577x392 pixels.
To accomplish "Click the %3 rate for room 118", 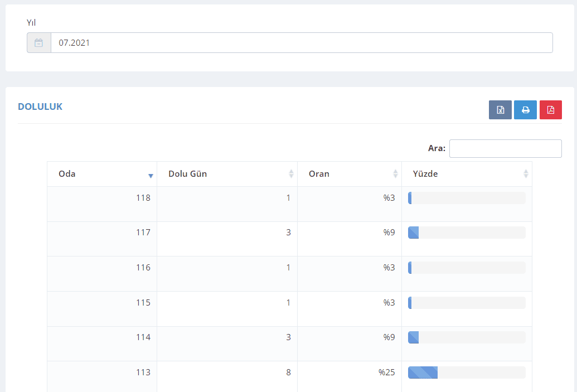I will [389, 198].
